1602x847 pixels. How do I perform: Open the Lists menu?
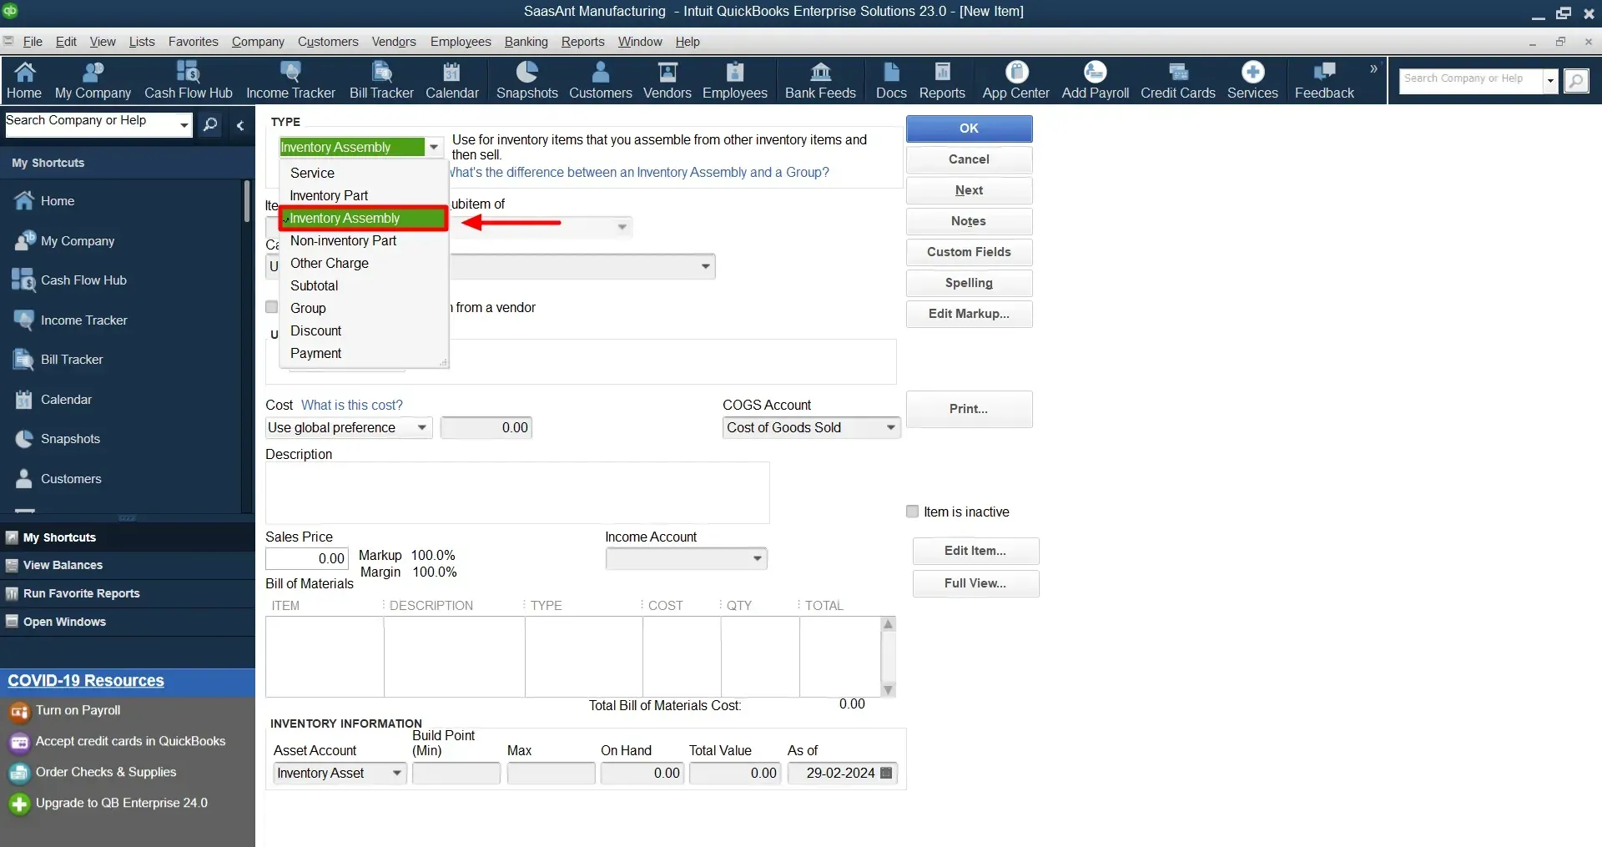pyautogui.click(x=142, y=42)
